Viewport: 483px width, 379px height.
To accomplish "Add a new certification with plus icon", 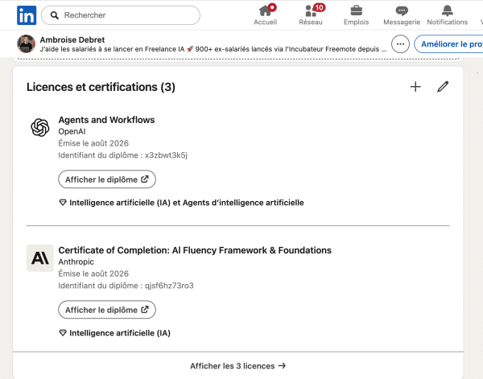I will coord(415,87).
